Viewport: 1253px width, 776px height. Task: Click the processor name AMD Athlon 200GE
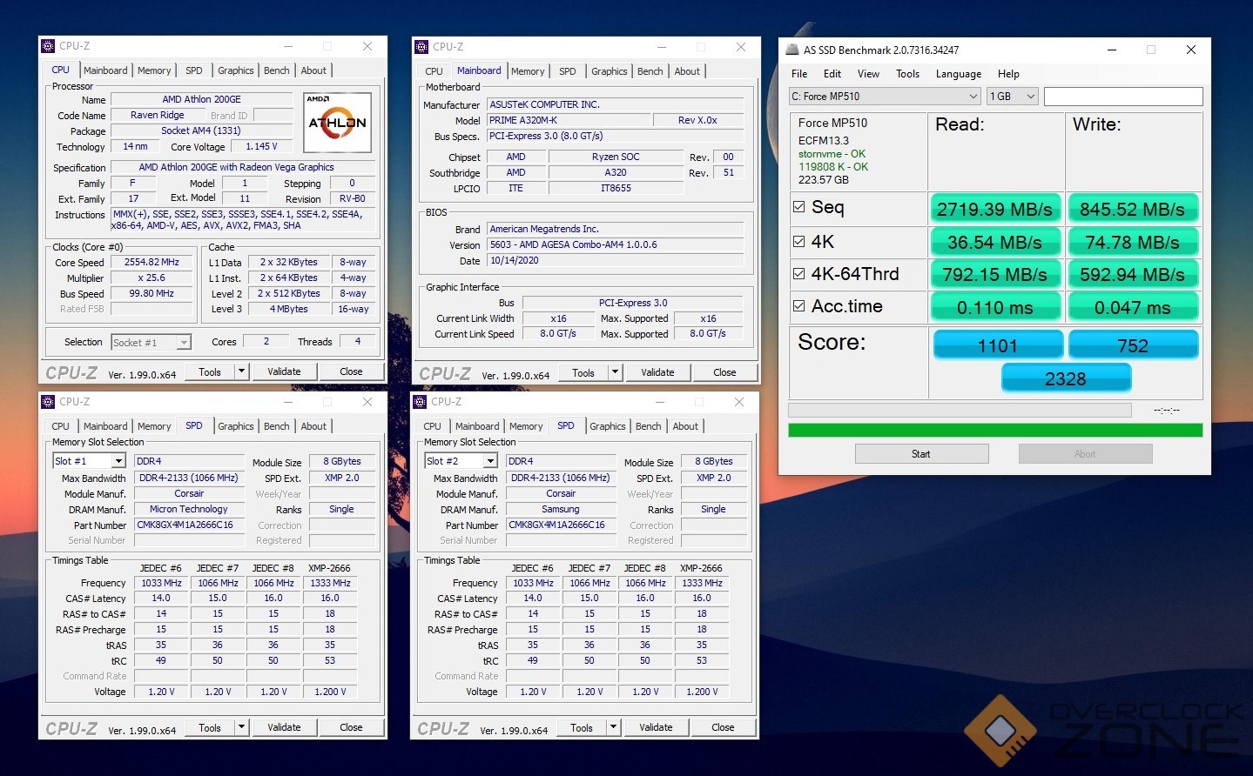tap(202, 99)
